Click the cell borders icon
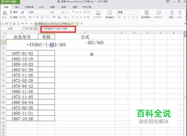 pyautogui.click(x=42, y=17)
